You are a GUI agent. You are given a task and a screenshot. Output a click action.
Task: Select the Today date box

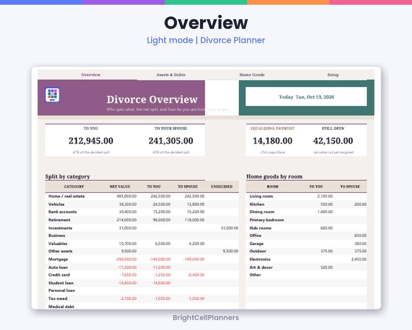coord(306,97)
